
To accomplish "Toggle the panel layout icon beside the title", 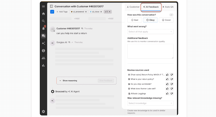I will (51, 6).
